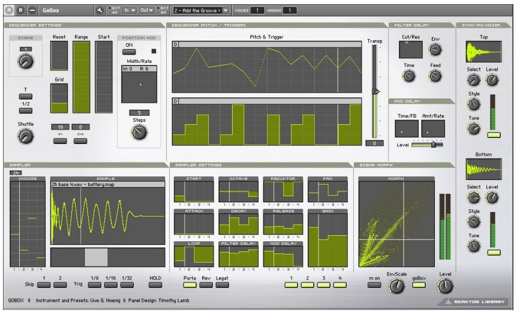Click the Cut/Res XY pad
514x312 pixels.
[411, 50]
